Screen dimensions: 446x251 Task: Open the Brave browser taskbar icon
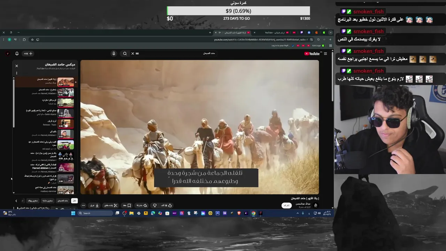pyautogui.click(x=239, y=213)
